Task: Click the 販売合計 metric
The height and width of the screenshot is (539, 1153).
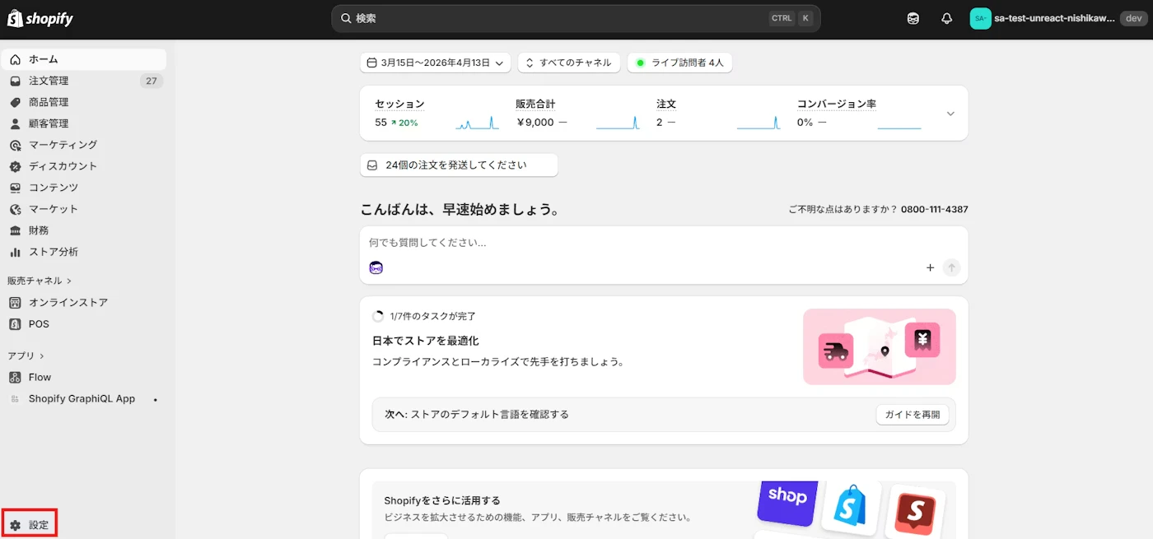Action: point(576,114)
